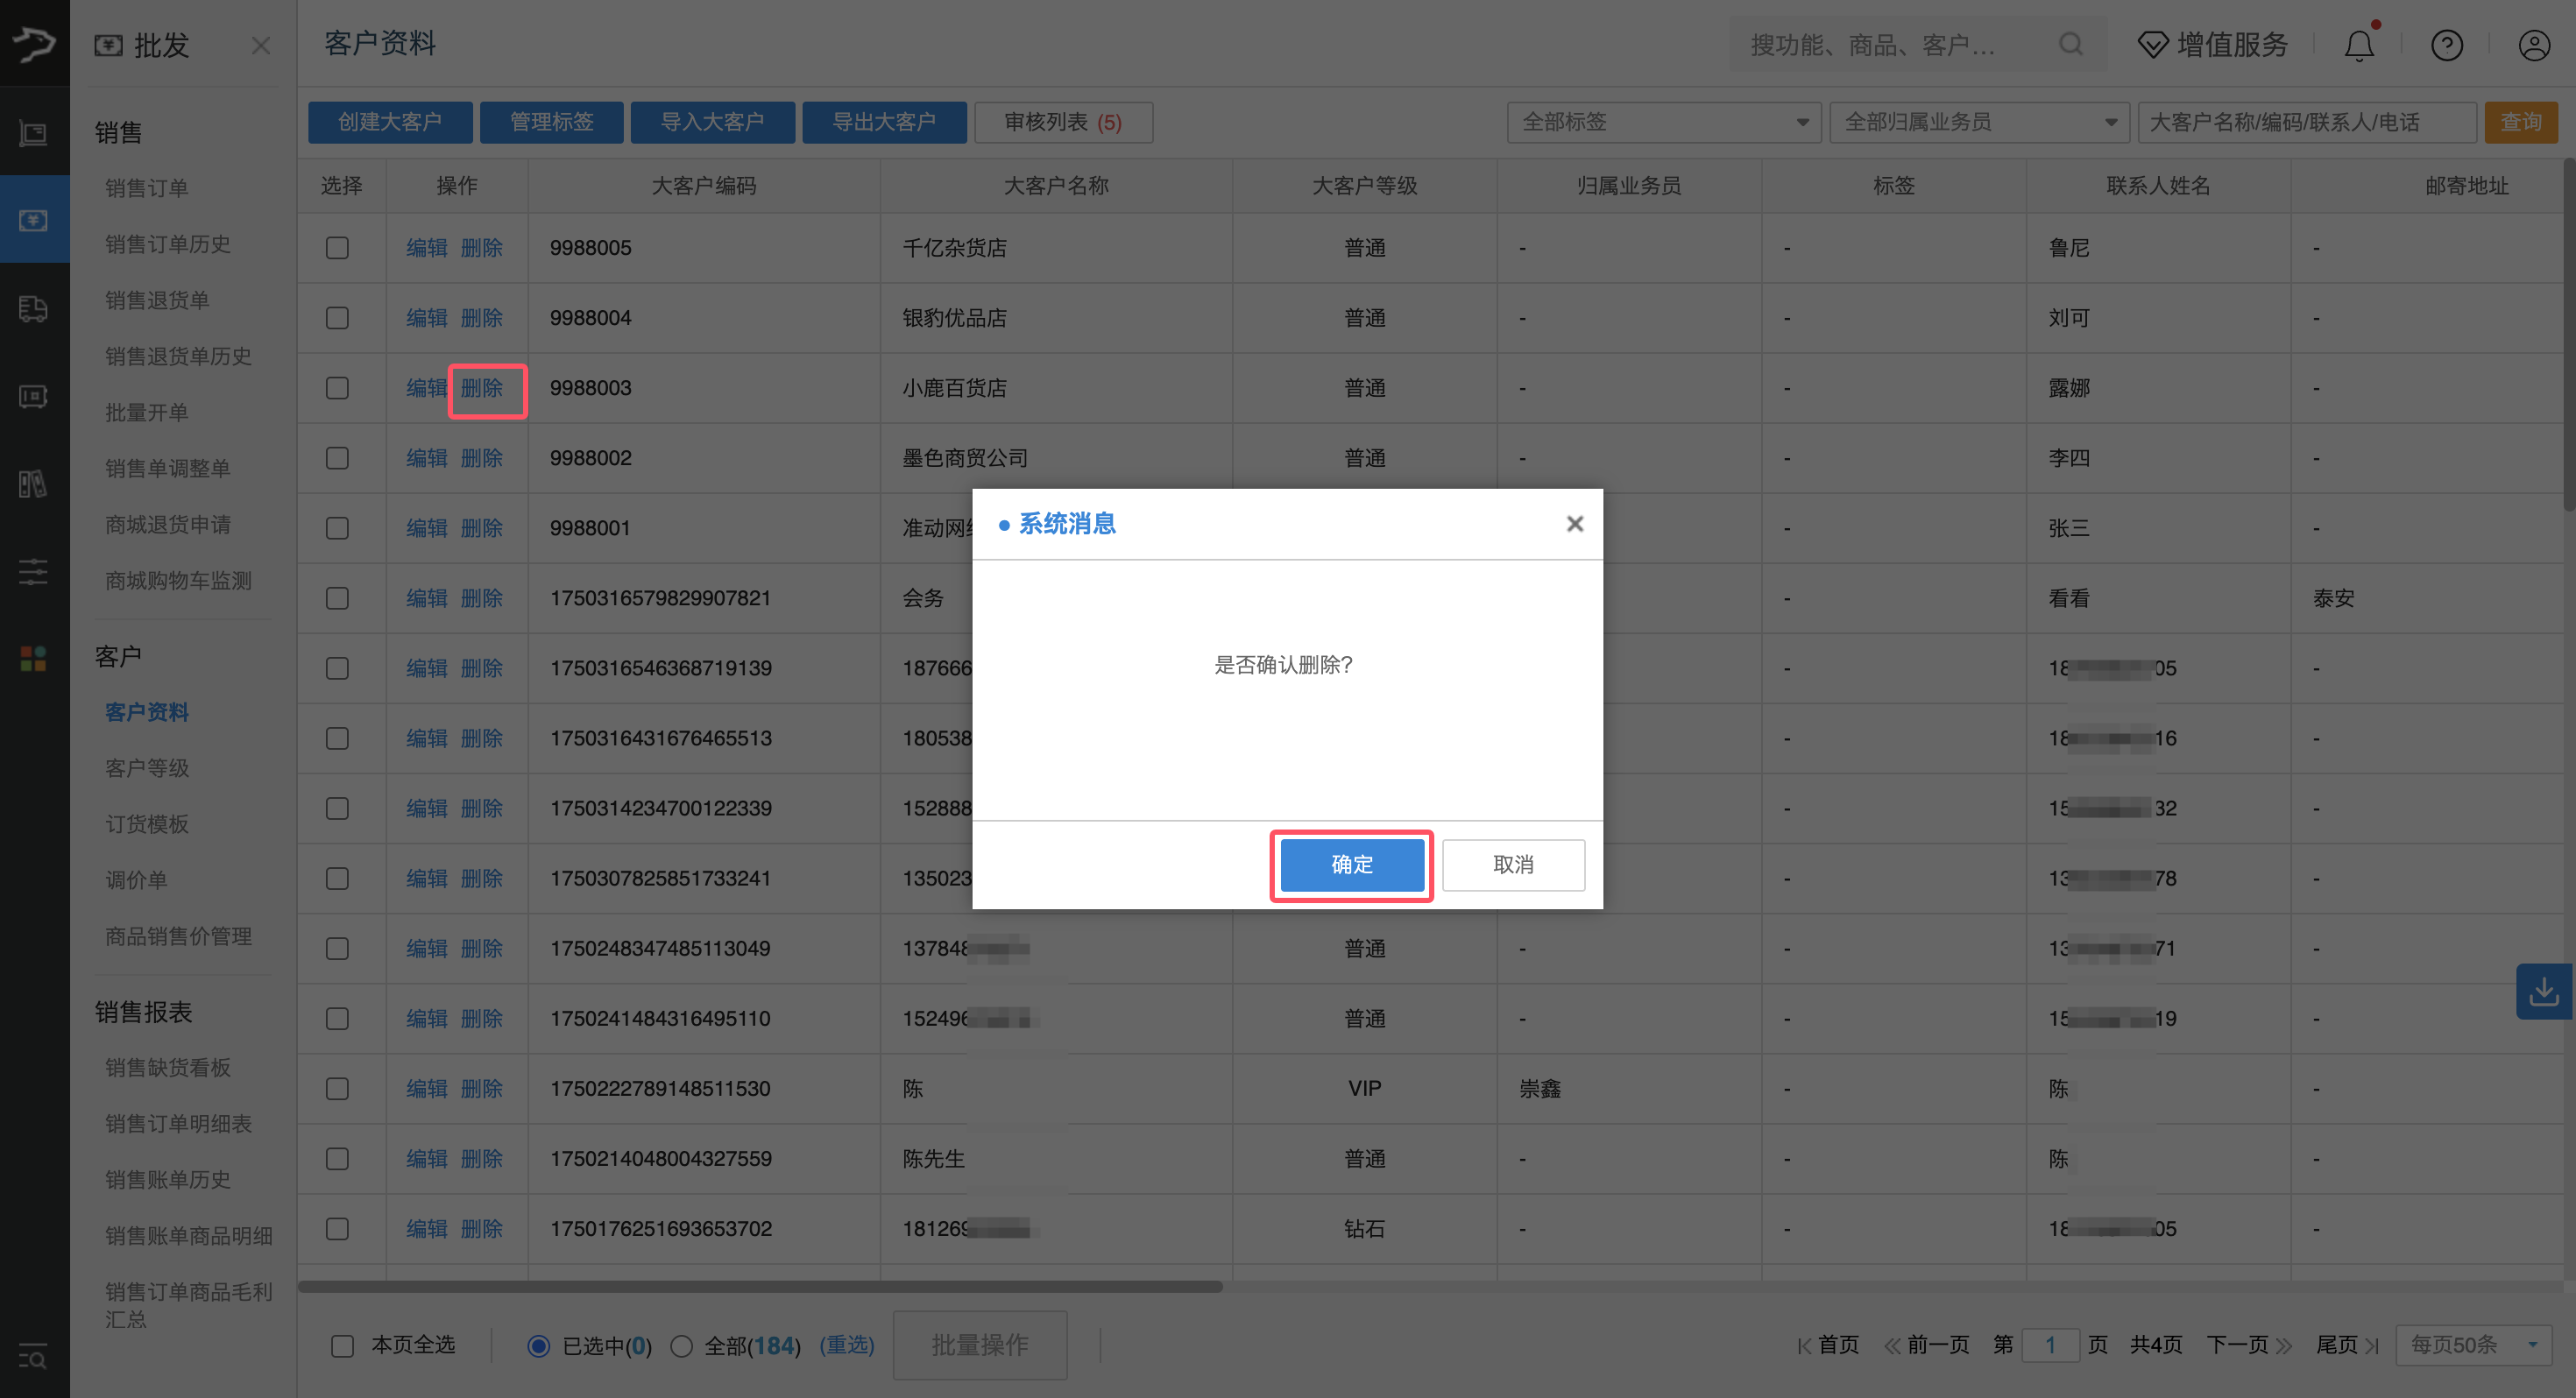
Task: Toggle the 本页全选 checkbox
Action: (x=343, y=1346)
